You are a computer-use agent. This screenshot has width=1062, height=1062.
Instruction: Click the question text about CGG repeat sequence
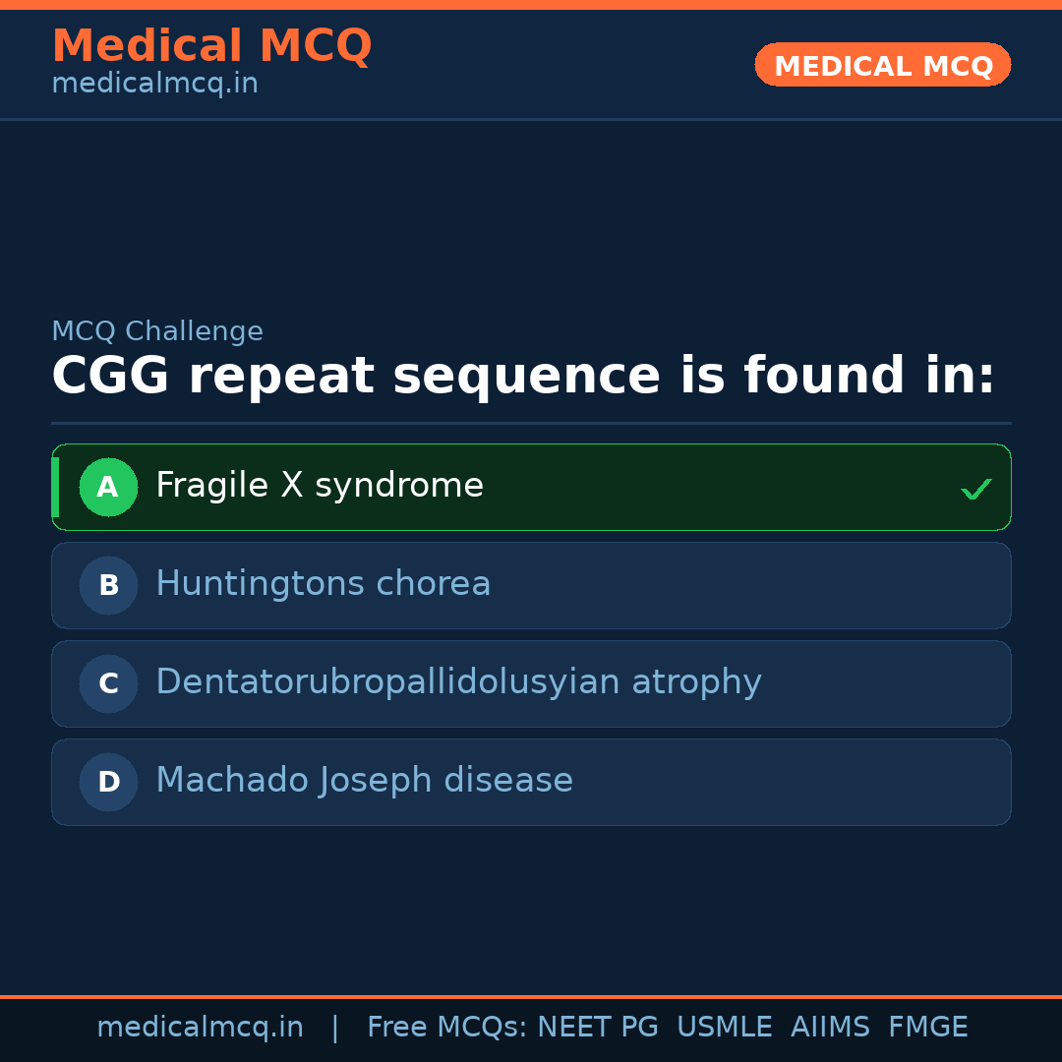tap(524, 376)
